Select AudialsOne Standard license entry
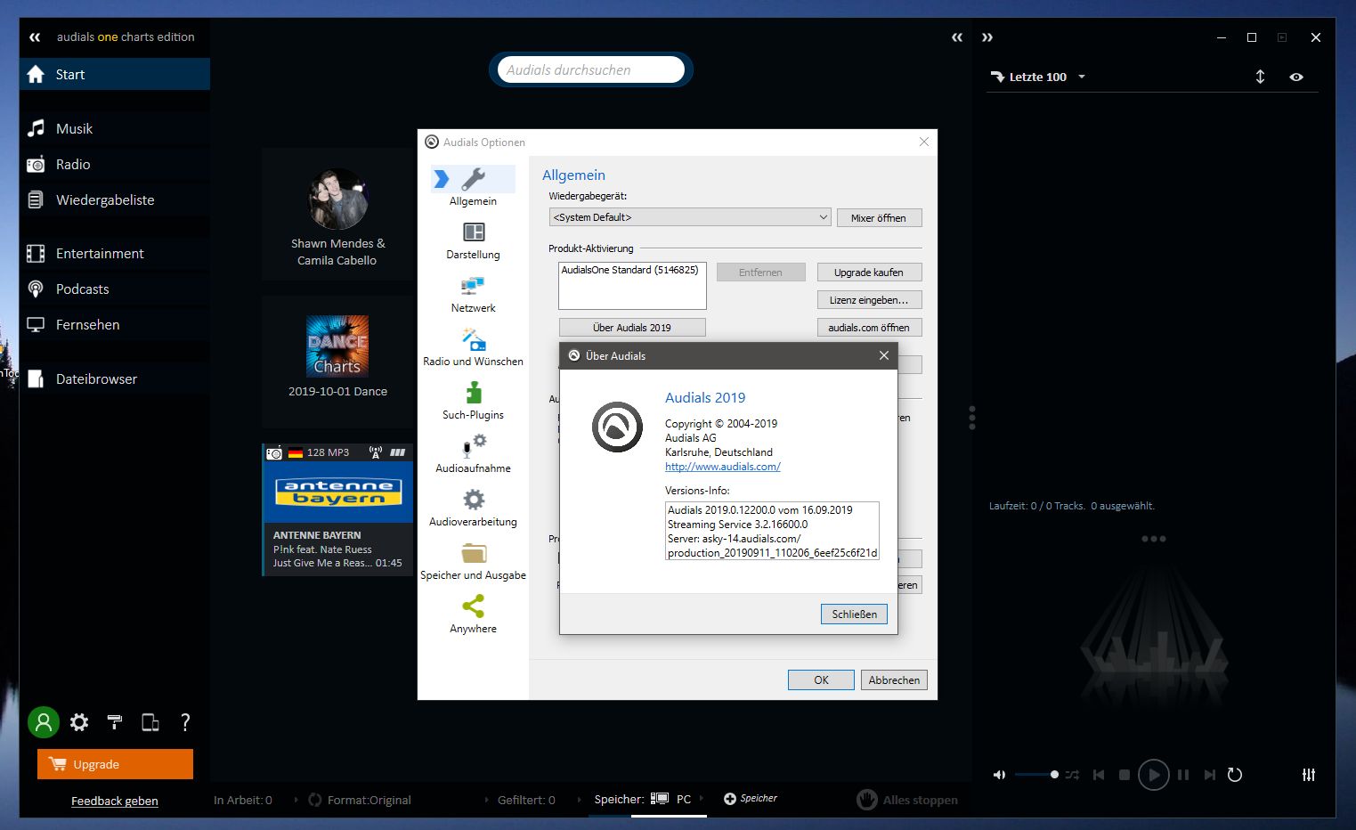 click(x=630, y=270)
